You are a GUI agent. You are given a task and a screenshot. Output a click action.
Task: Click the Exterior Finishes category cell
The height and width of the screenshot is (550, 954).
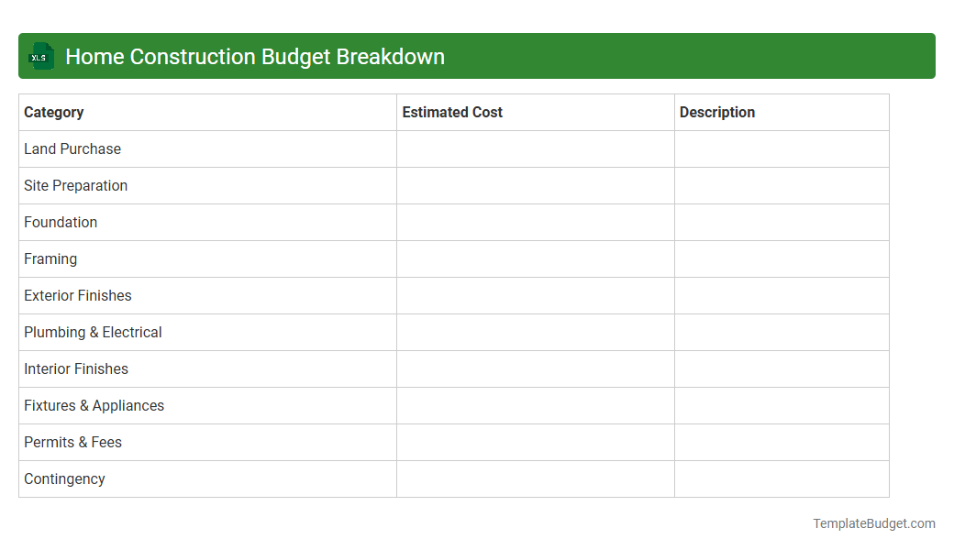pyautogui.click(x=77, y=295)
